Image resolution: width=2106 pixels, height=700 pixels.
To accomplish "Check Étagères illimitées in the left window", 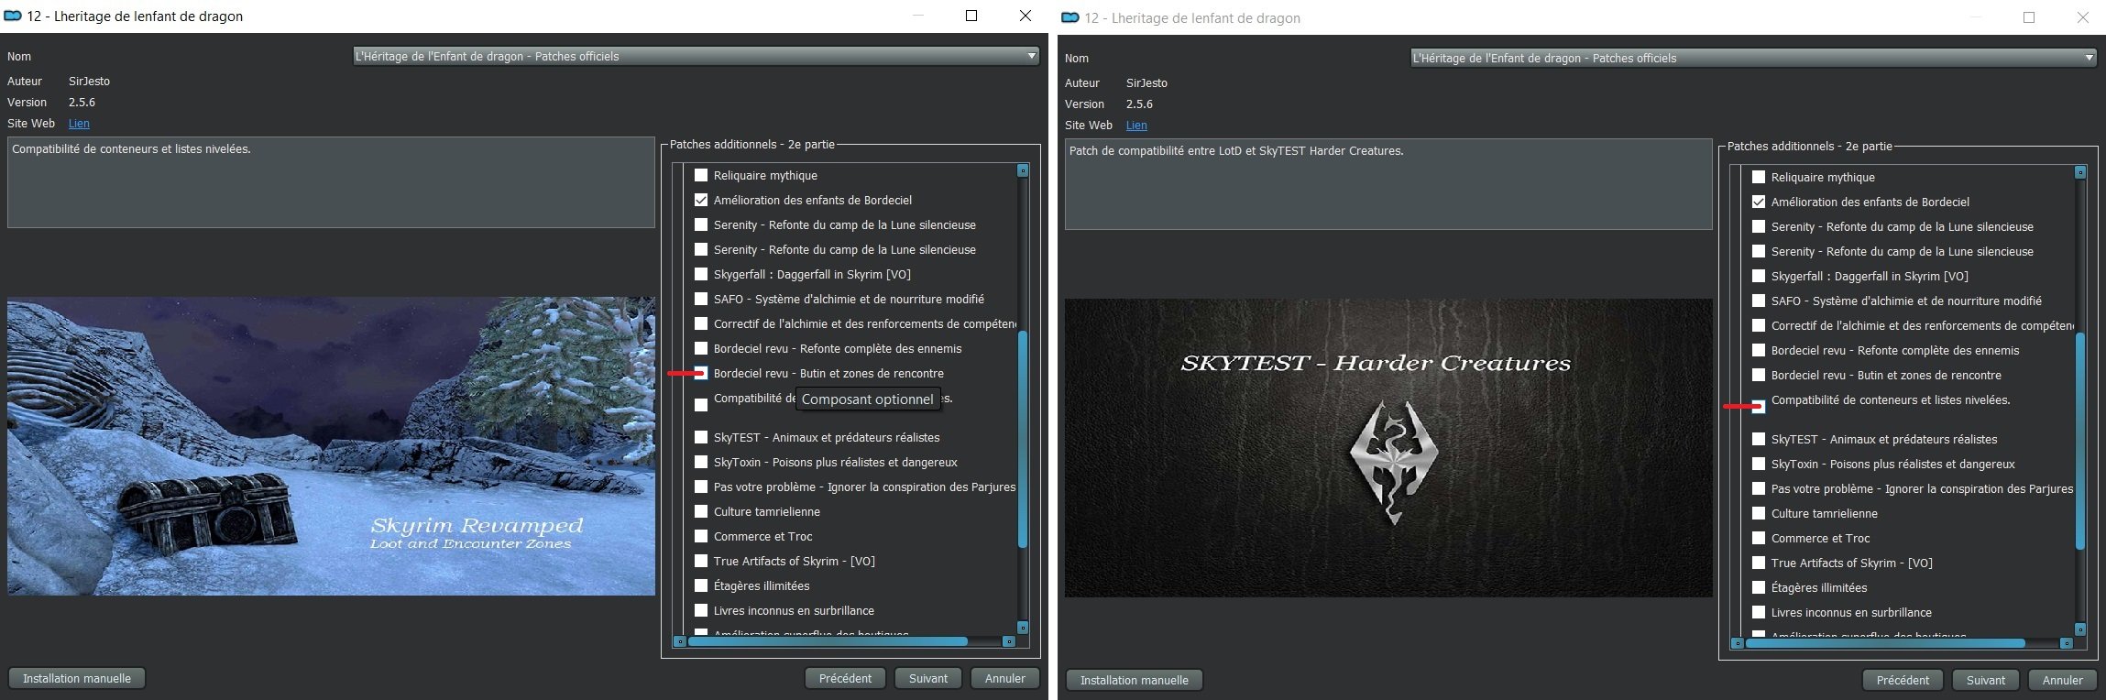I will point(701,585).
